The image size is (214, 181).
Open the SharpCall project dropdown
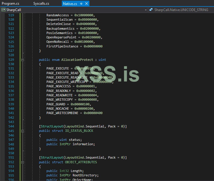point(146,10)
